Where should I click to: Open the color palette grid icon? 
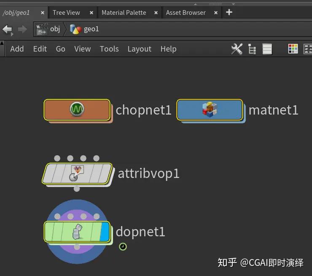[x=293, y=49]
